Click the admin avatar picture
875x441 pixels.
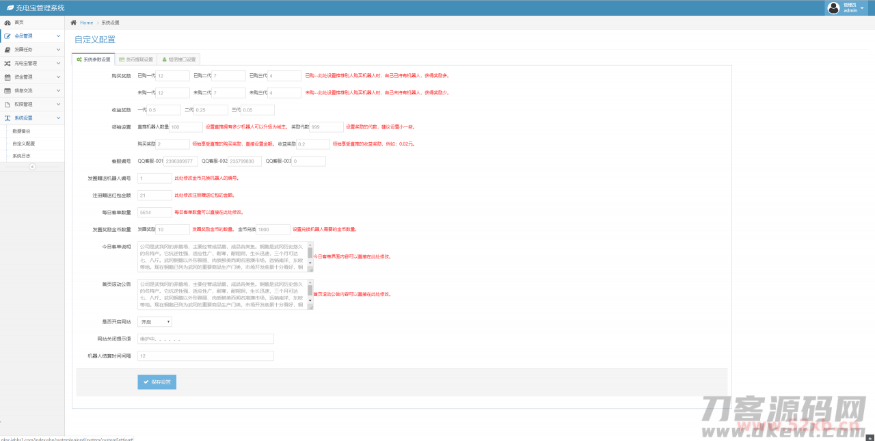click(x=833, y=8)
